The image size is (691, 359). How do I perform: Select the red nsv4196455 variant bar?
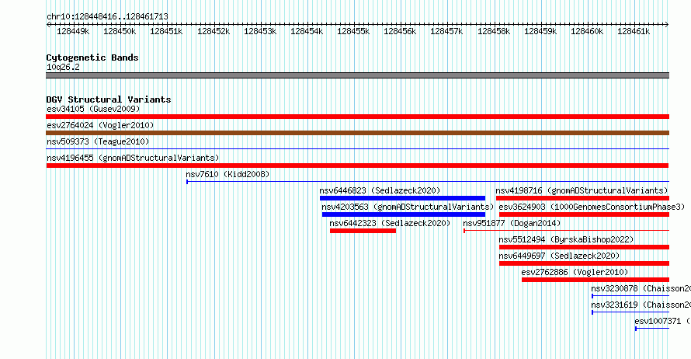[x=357, y=166]
